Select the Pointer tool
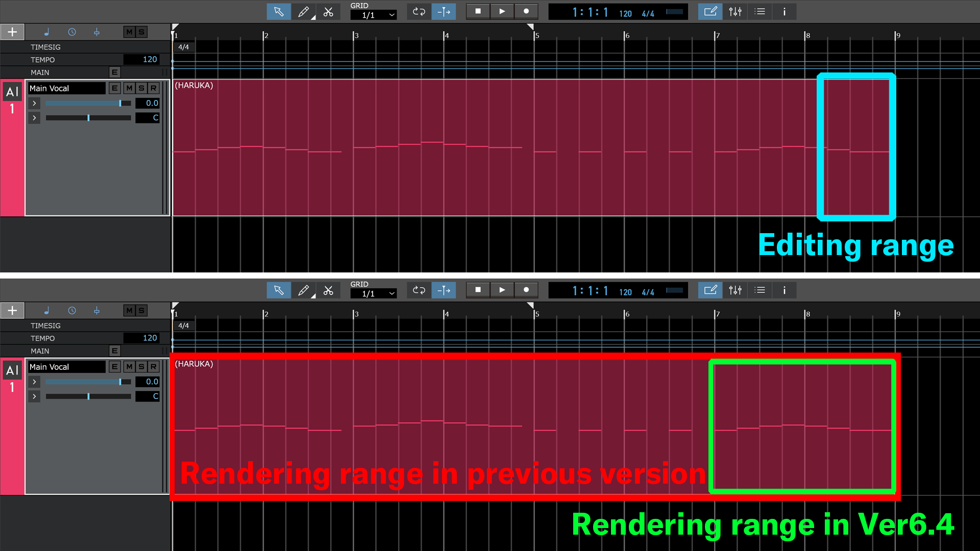This screenshot has width=980, height=551. tap(279, 11)
